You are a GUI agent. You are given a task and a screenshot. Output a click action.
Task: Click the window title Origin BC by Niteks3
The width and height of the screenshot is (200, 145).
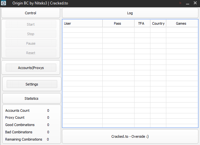[40, 3]
